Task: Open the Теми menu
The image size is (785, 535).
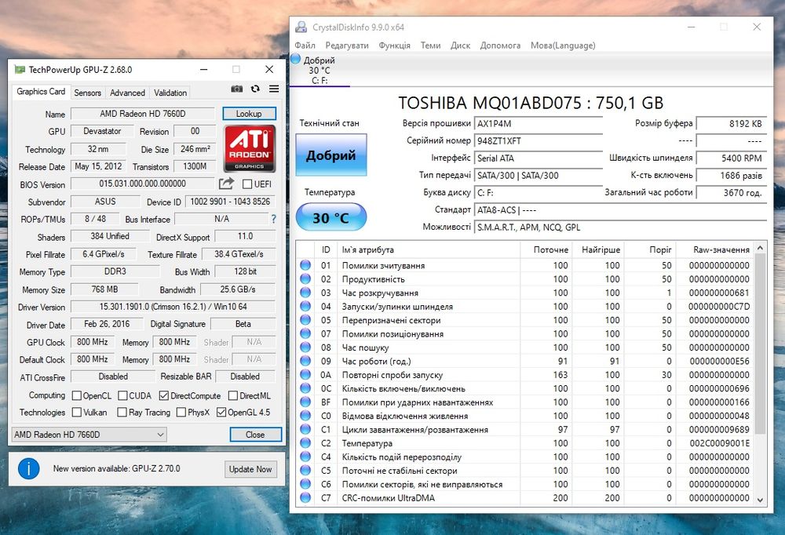Action: [x=430, y=45]
